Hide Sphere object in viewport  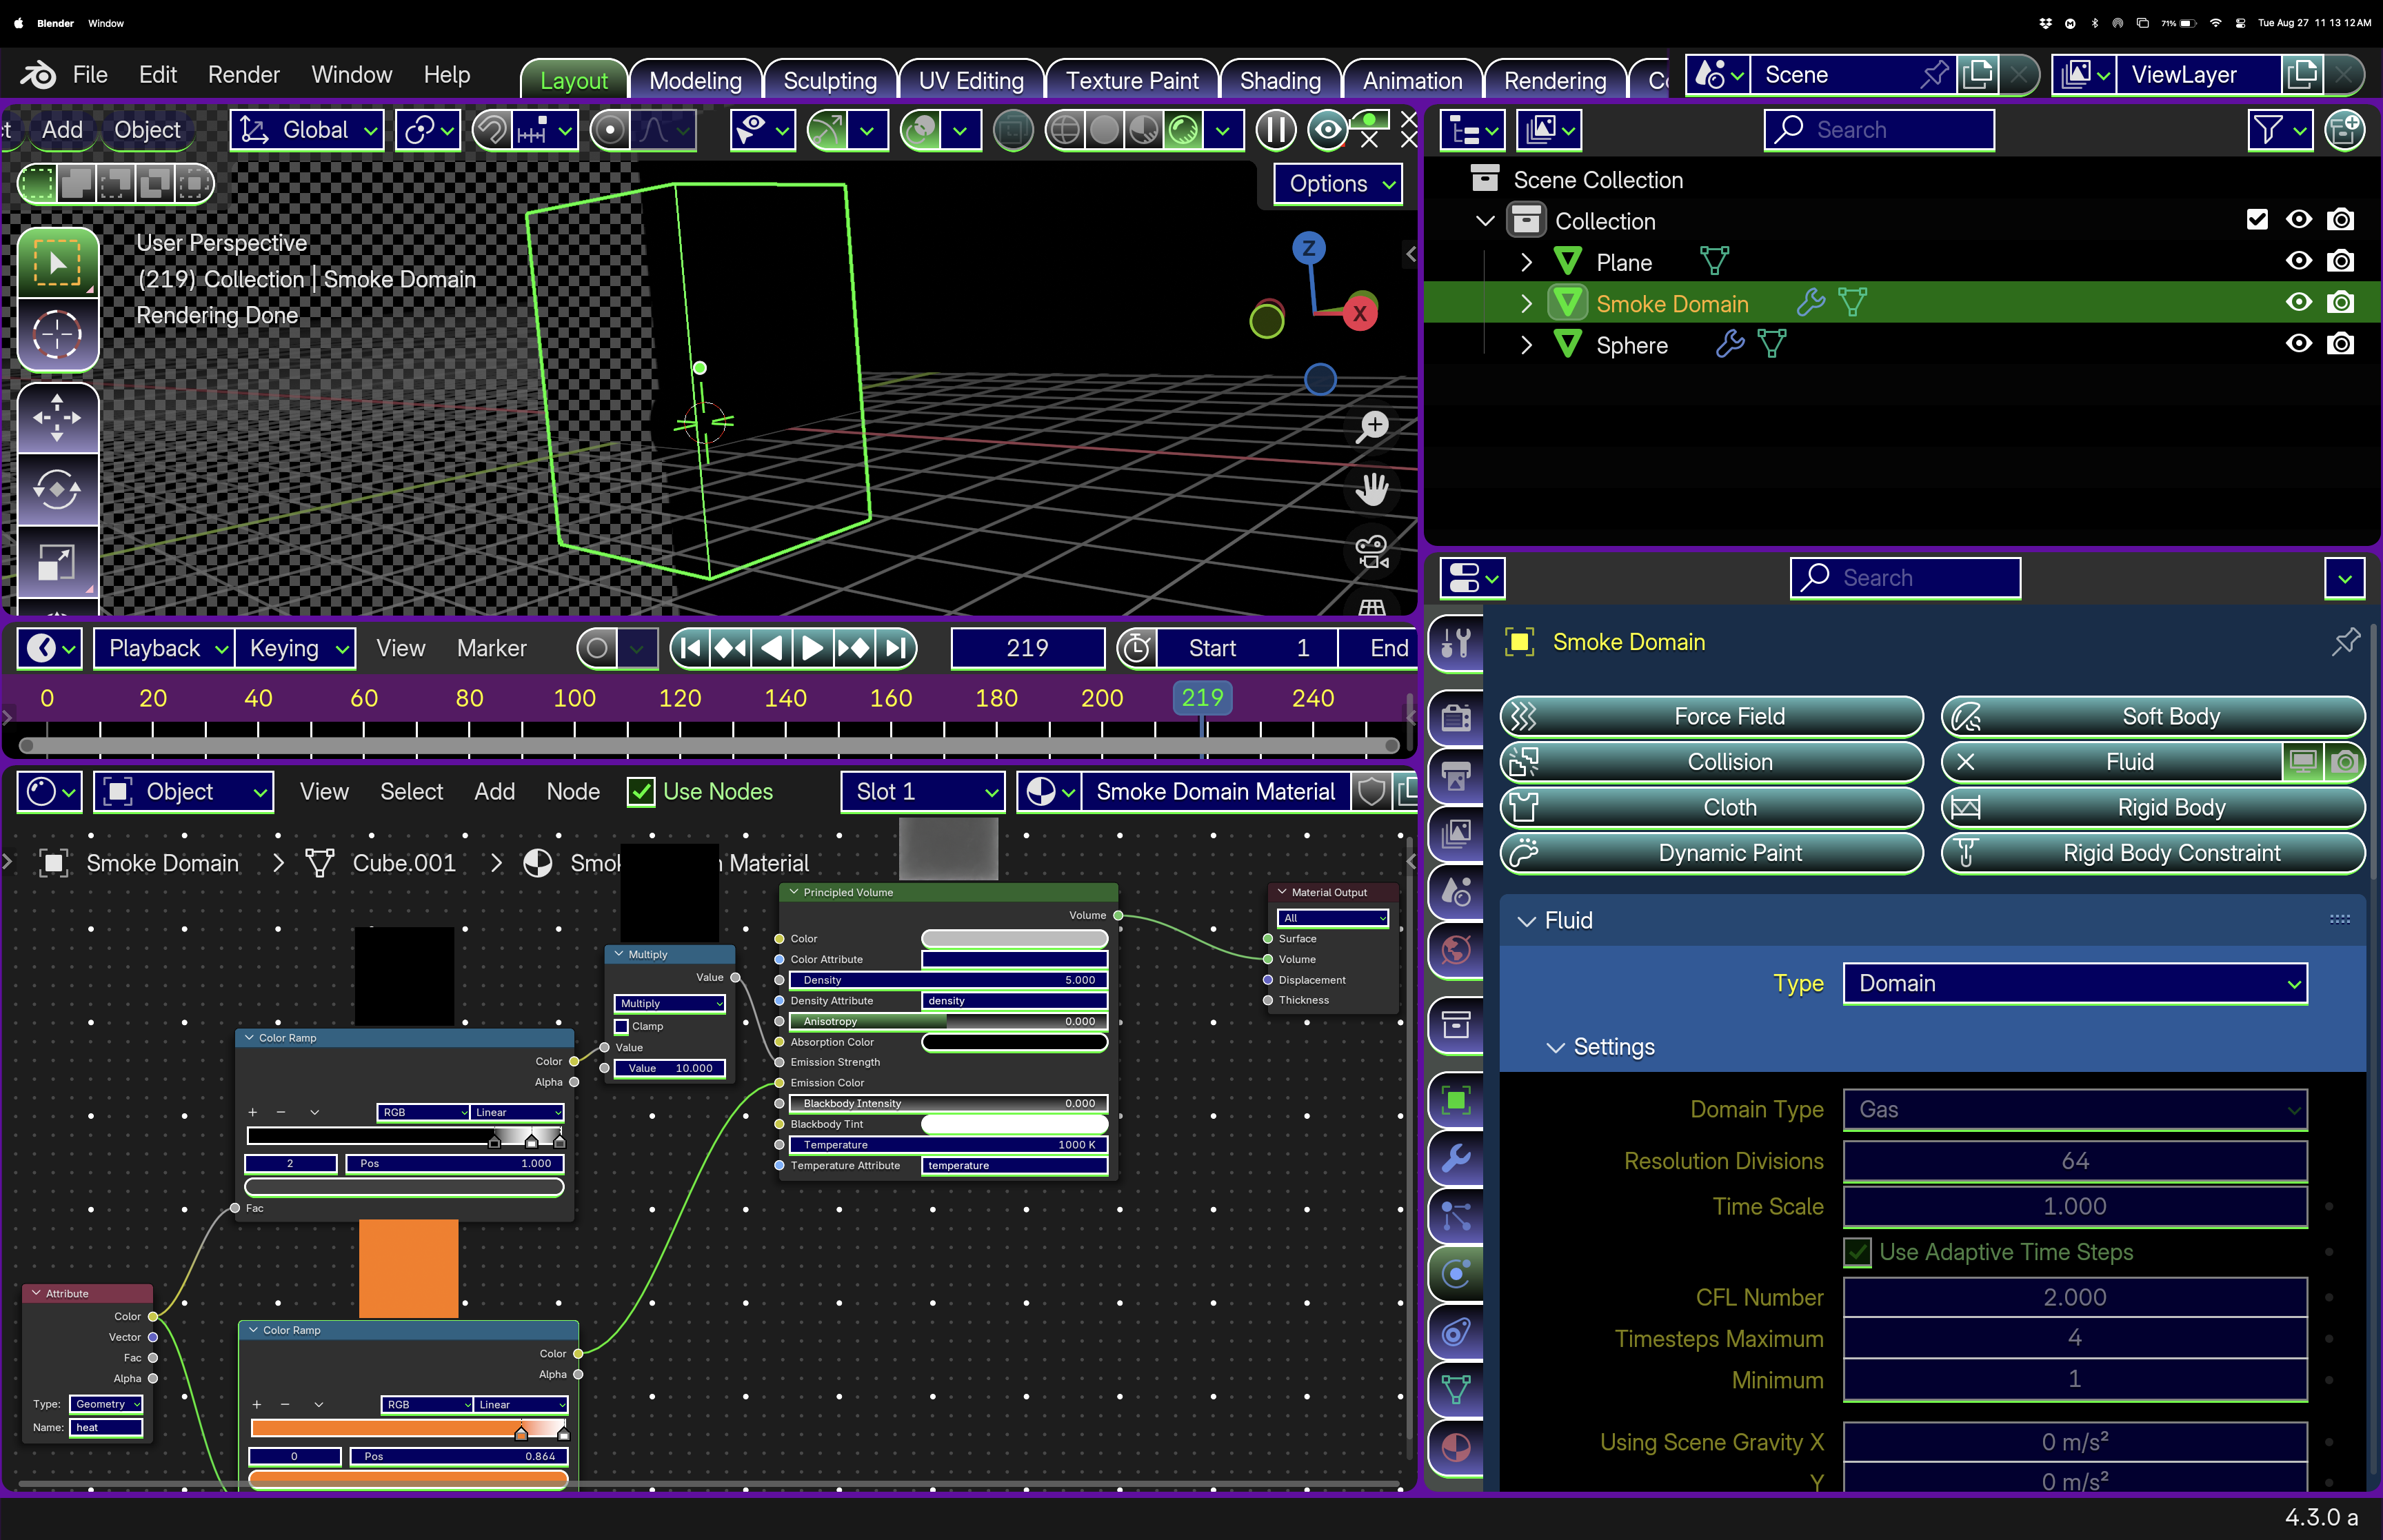point(2298,344)
